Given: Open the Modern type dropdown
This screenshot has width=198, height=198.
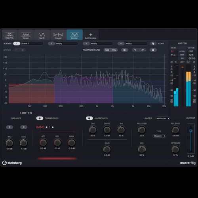Looking at the screenshot, I should pyautogui.click(x=159, y=136).
